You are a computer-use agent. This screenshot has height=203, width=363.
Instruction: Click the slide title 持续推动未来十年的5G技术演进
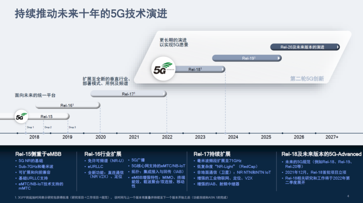[x=91, y=14]
